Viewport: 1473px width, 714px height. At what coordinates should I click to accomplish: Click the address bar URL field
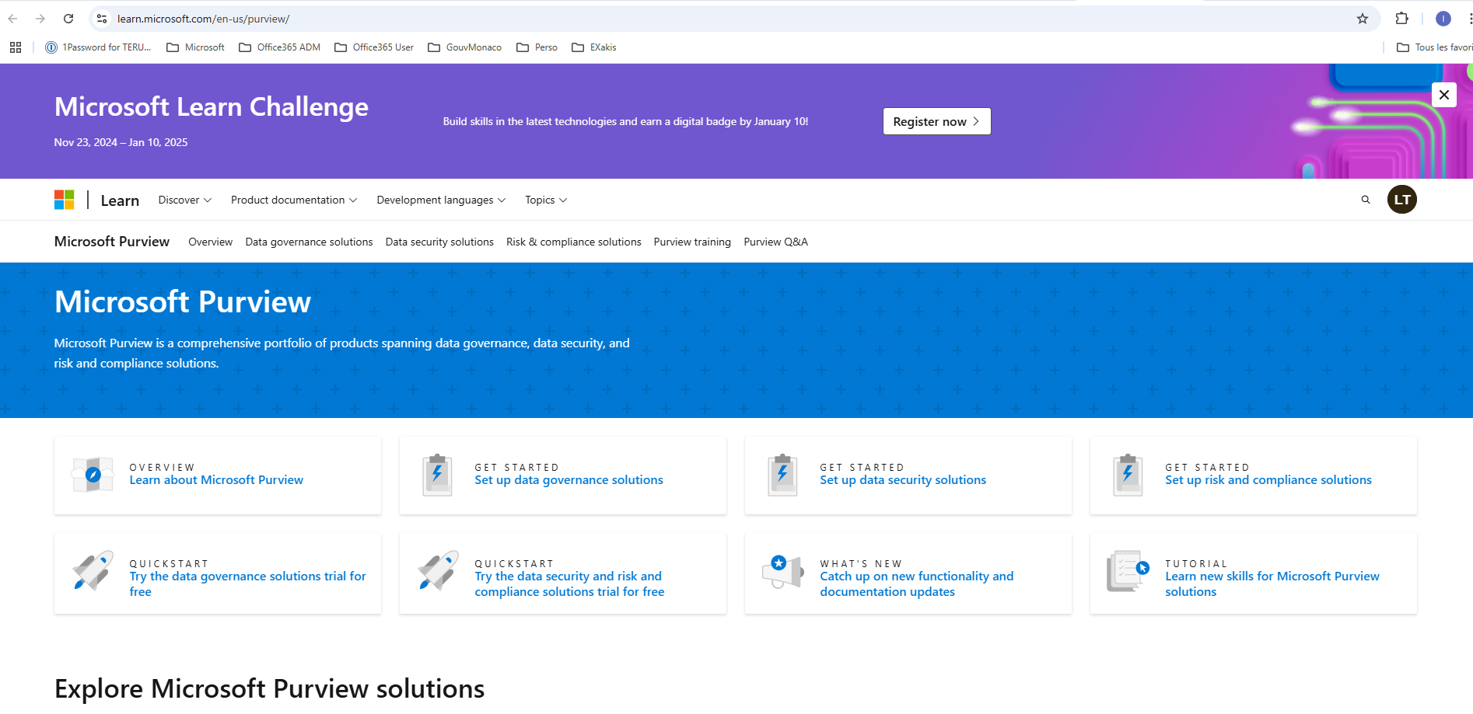700,19
